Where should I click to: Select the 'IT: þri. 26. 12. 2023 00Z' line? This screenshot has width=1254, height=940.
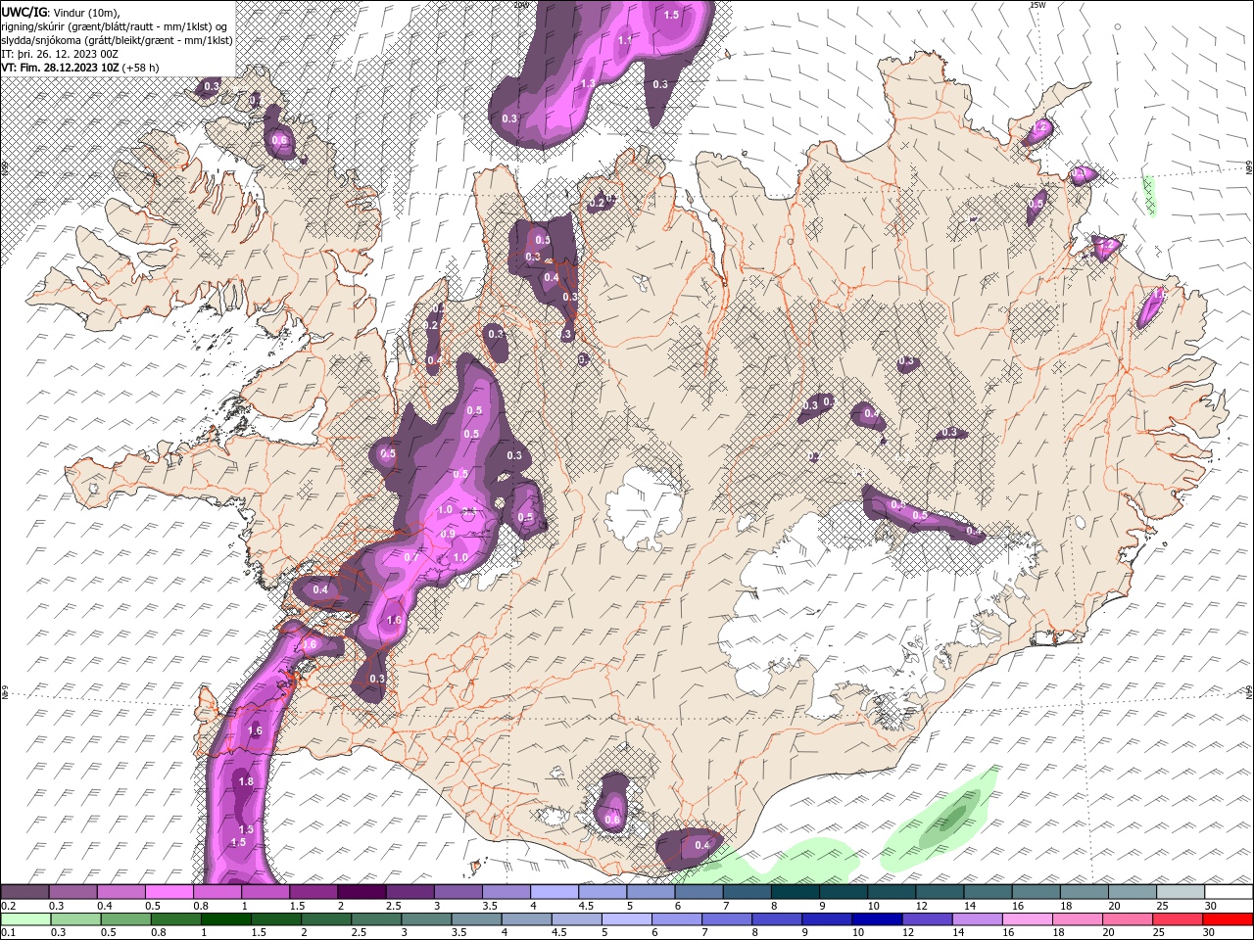pos(61,54)
